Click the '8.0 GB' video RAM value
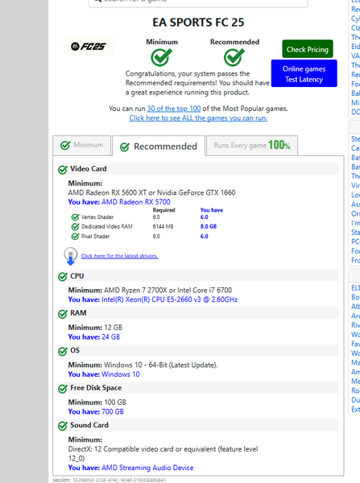 [209, 226]
